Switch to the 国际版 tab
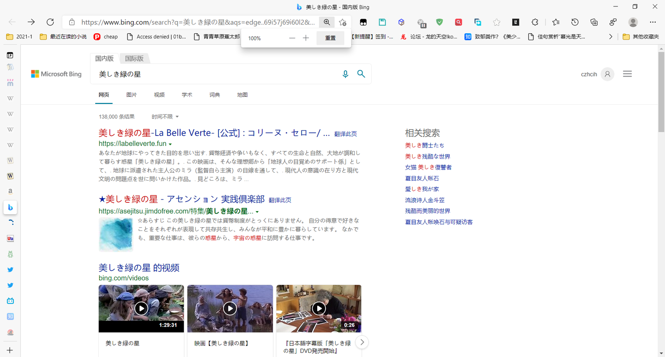Image resolution: width=665 pixels, height=357 pixels. (134, 58)
